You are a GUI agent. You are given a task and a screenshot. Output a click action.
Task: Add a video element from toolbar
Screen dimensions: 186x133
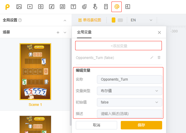30,7
